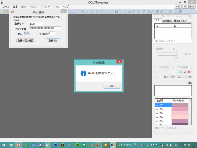Select the KB128E color swatch

(180, 121)
